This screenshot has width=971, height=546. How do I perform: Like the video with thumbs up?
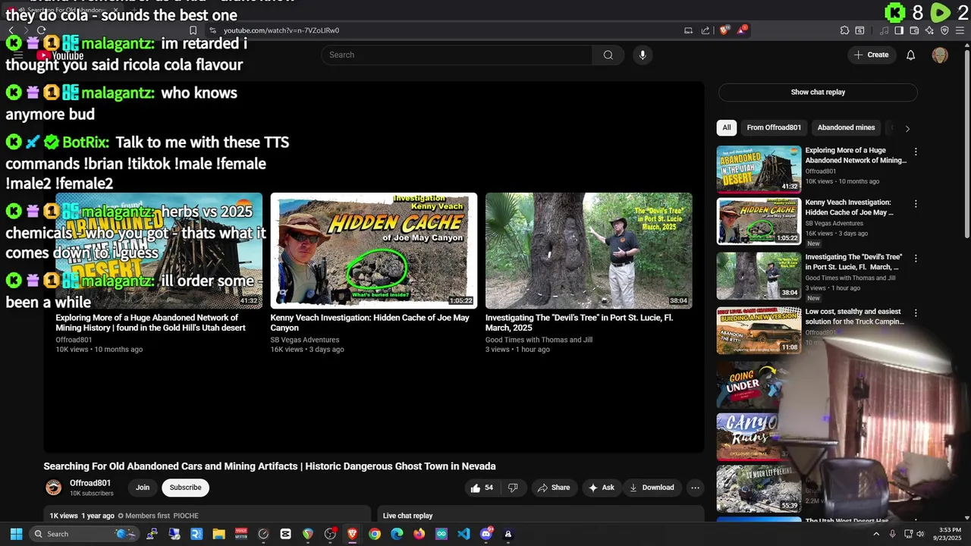482,488
